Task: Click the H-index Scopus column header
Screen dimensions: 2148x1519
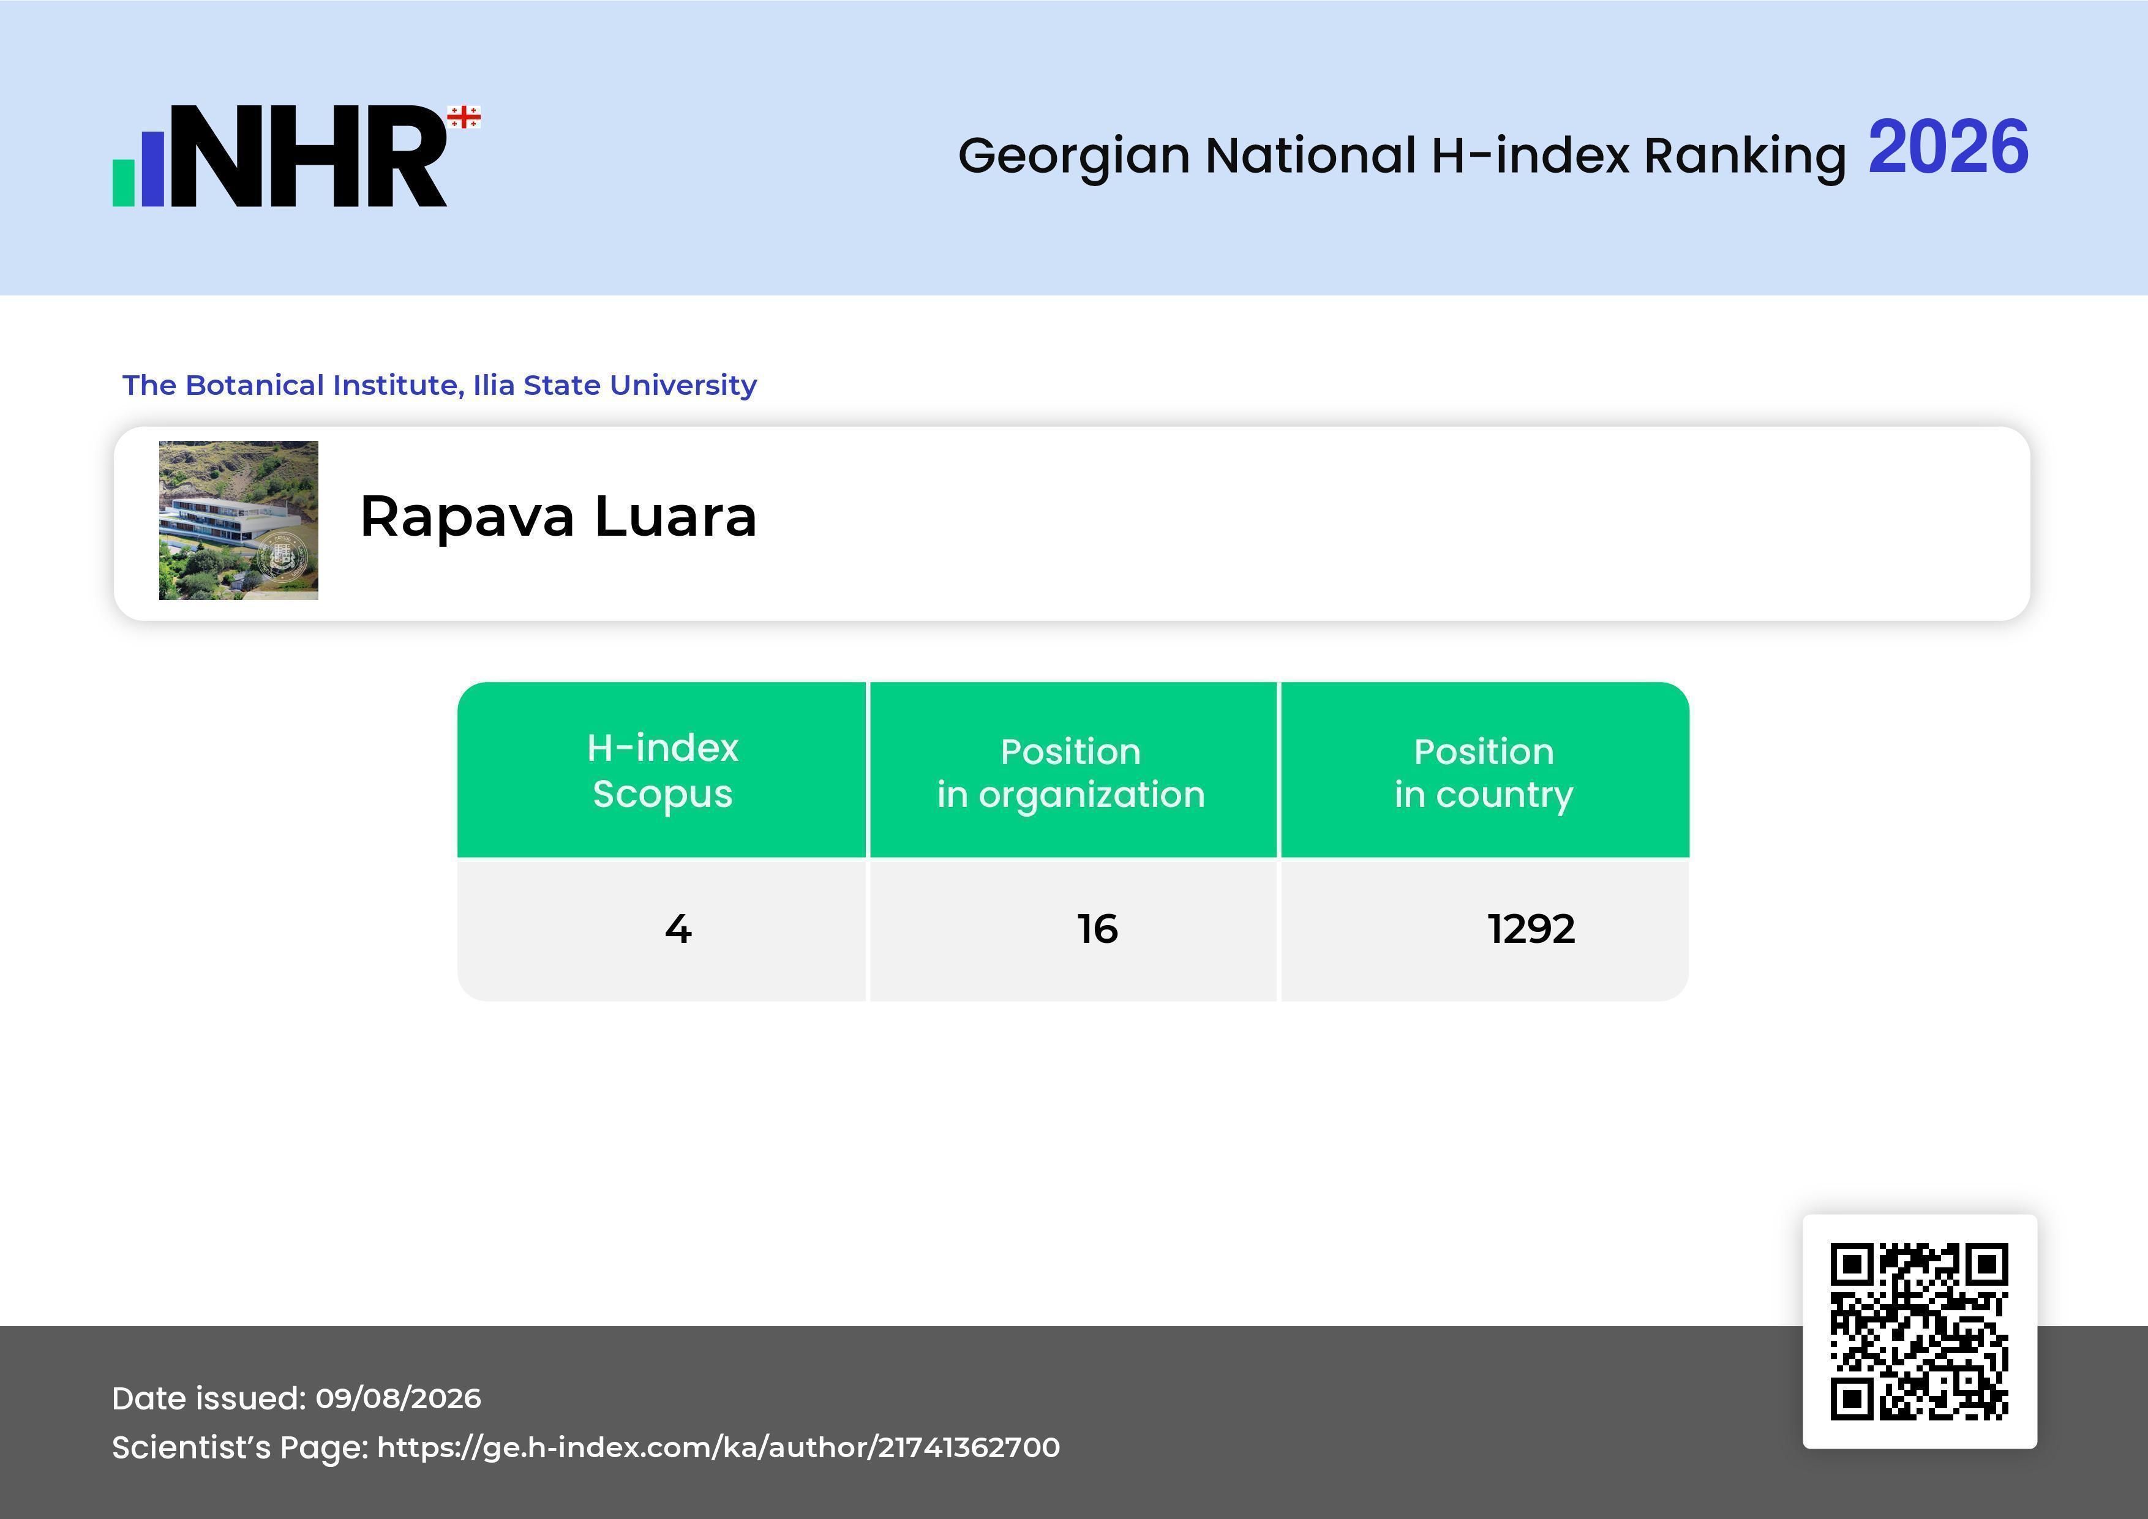Action: click(x=663, y=770)
